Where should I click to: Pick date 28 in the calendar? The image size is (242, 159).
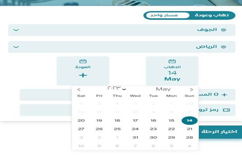[x=189, y=138]
